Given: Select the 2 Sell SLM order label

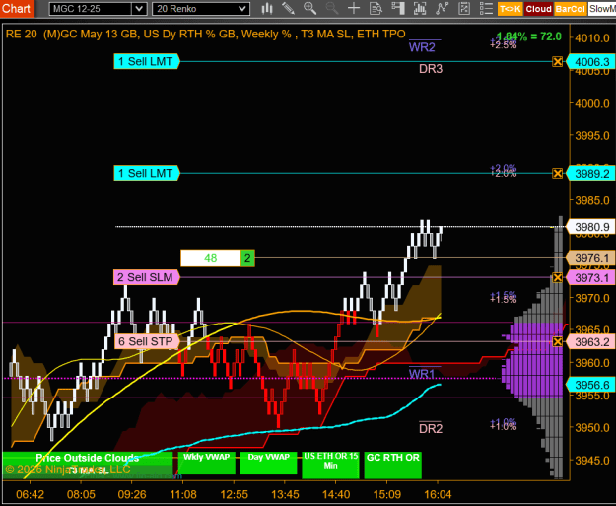Looking at the screenshot, I should coord(146,277).
